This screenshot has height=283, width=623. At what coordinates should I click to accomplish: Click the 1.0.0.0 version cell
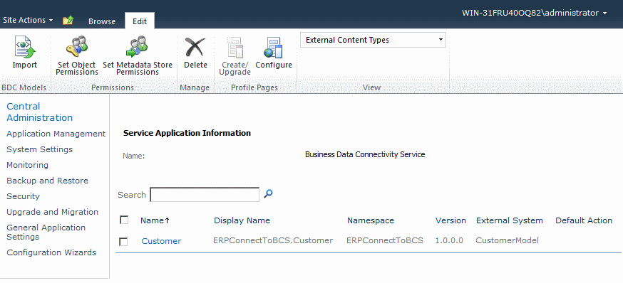click(449, 240)
